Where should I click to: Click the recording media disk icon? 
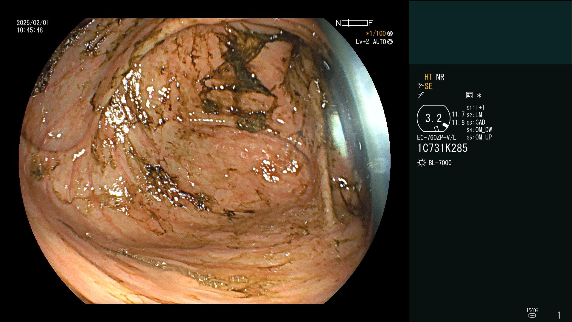pyautogui.click(x=532, y=315)
